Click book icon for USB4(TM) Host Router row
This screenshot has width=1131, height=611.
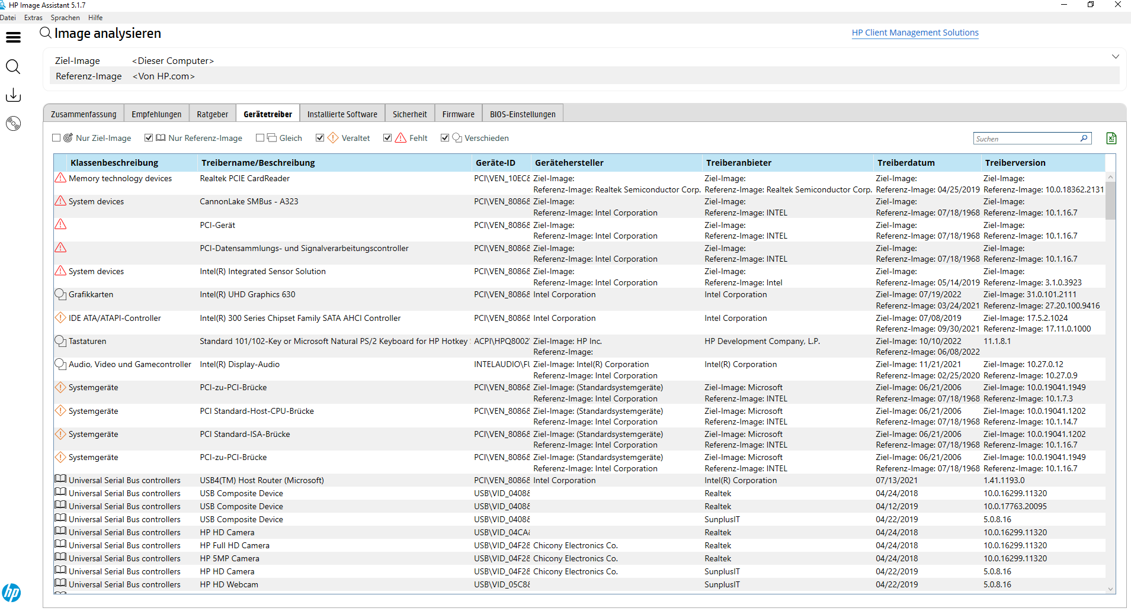pos(60,479)
